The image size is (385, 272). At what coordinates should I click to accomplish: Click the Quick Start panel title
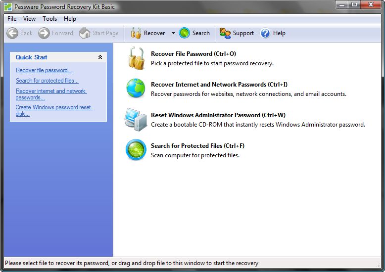(32, 57)
